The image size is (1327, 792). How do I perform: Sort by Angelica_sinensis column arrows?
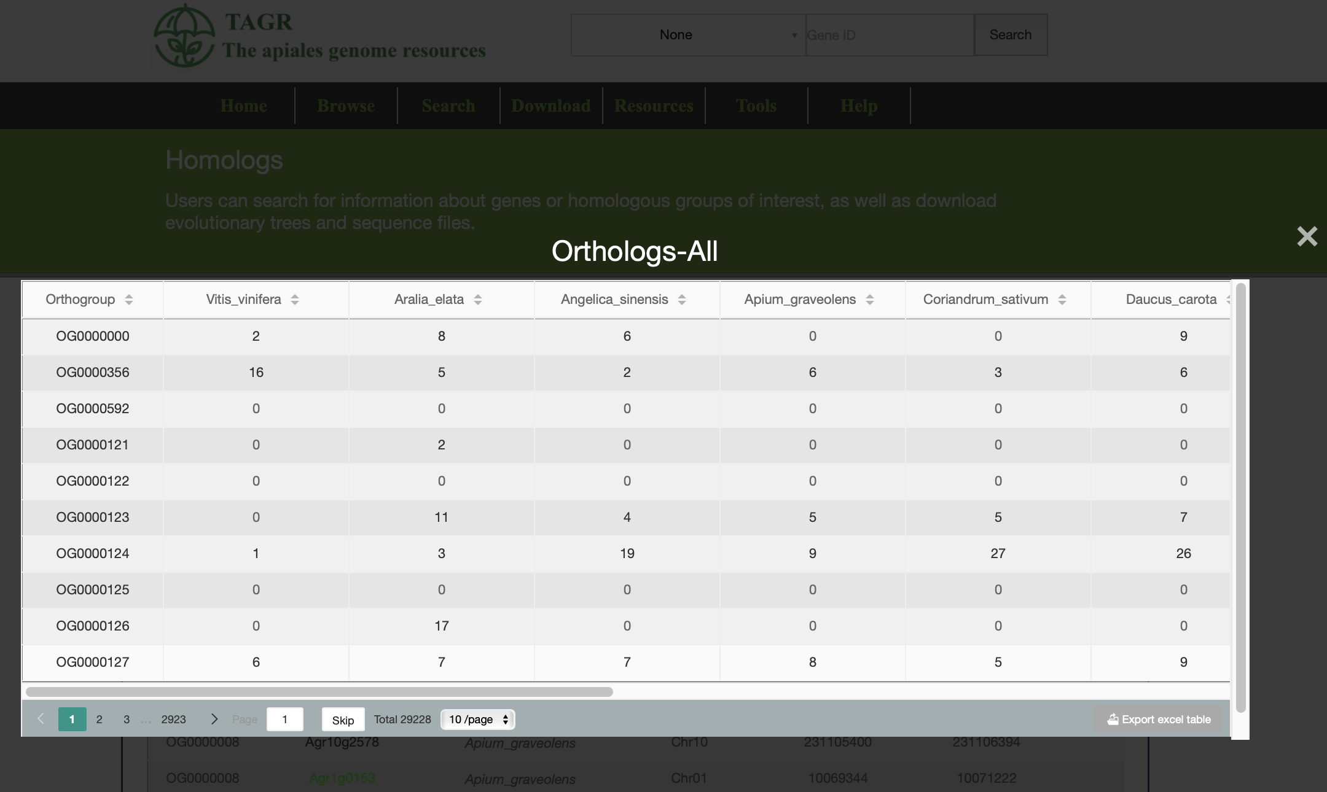(682, 300)
